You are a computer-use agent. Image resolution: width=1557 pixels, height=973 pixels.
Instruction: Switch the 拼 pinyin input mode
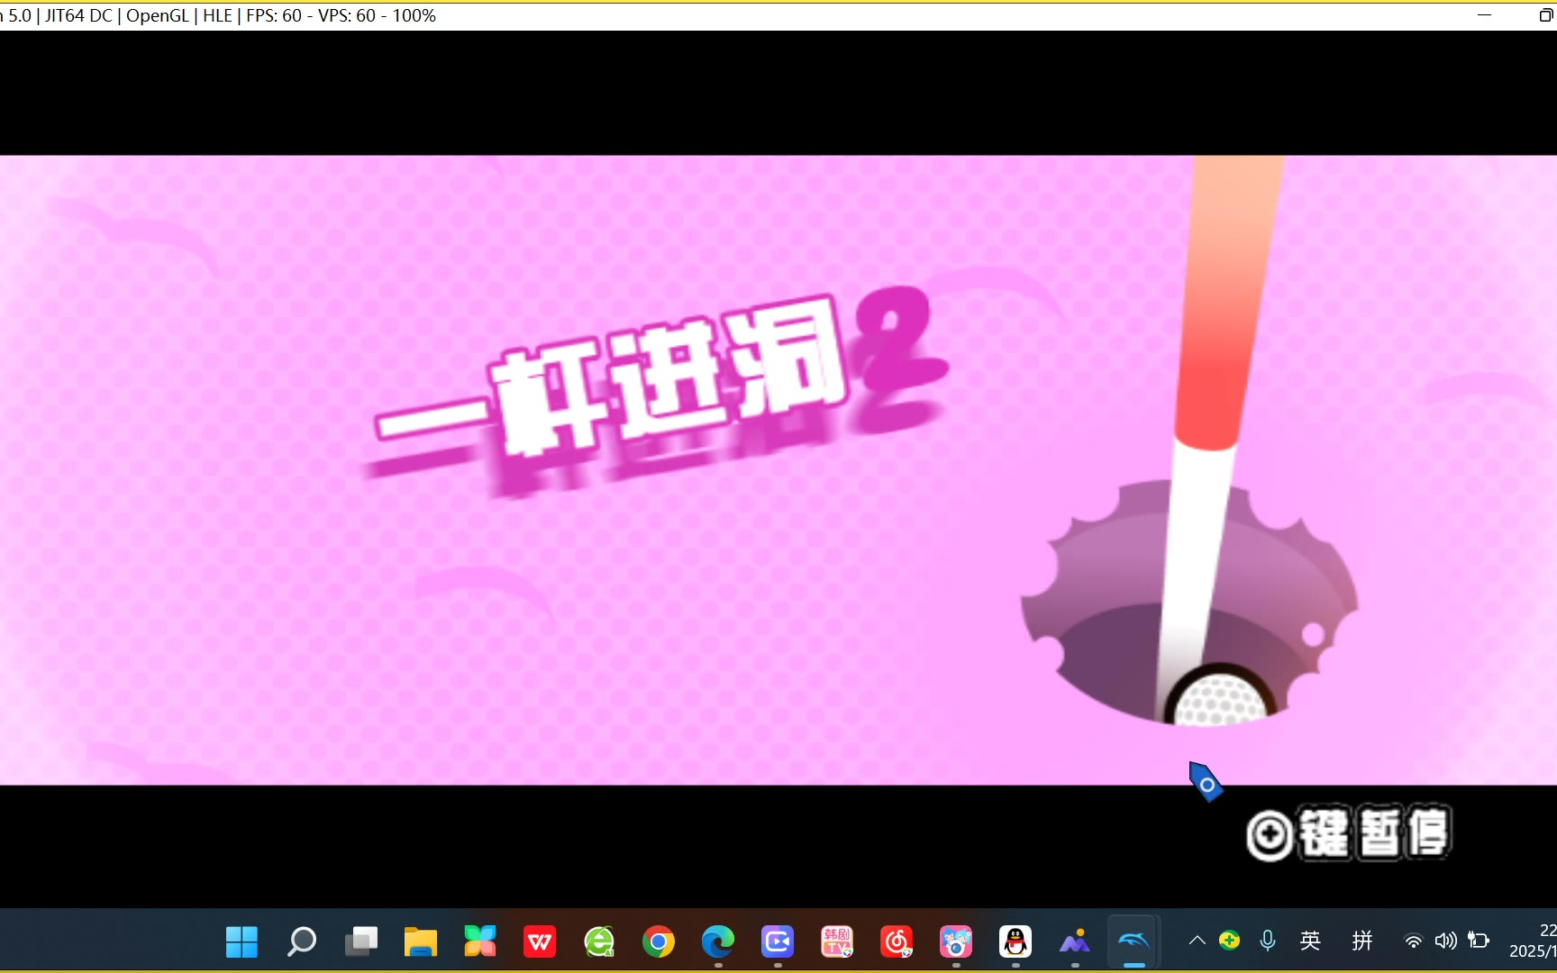(1361, 941)
